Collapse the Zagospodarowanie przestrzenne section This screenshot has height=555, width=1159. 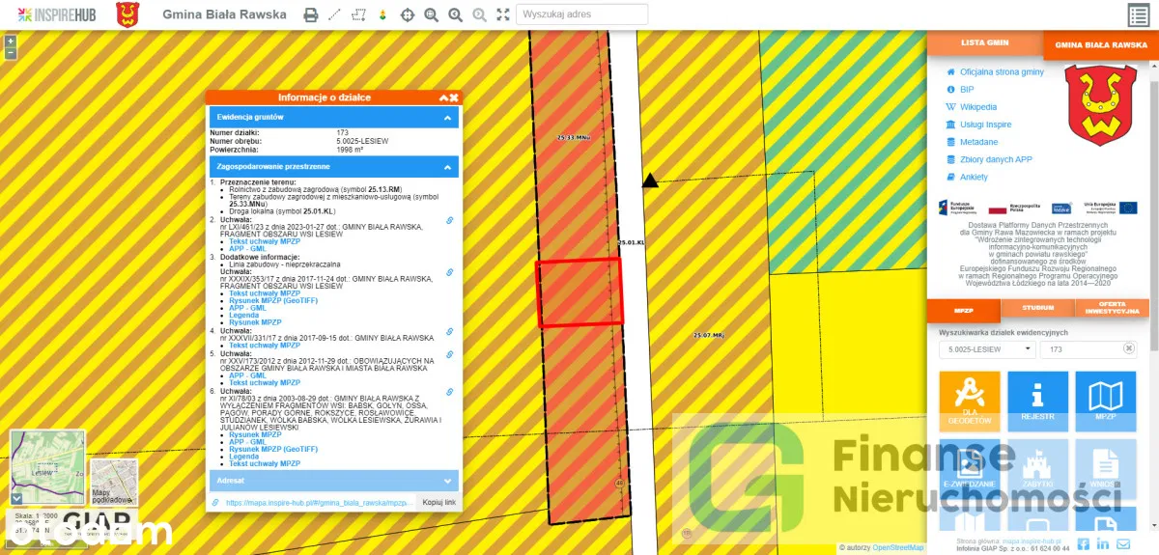[x=447, y=167]
